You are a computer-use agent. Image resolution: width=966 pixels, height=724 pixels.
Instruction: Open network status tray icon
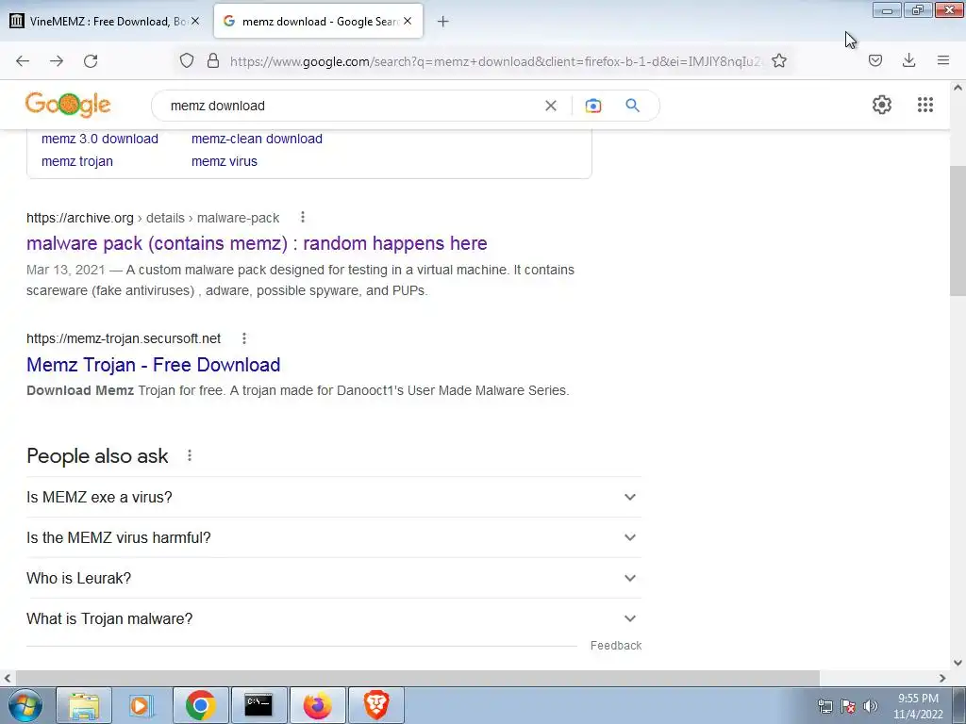coord(824,706)
